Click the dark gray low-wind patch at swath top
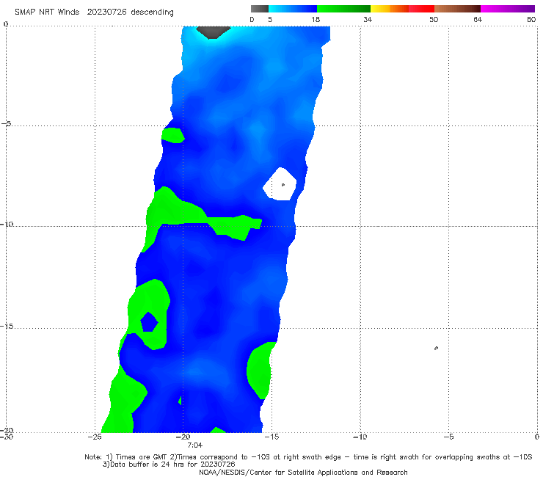 (213, 32)
